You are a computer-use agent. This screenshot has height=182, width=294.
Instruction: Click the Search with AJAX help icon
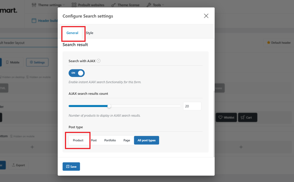point(99,61)
